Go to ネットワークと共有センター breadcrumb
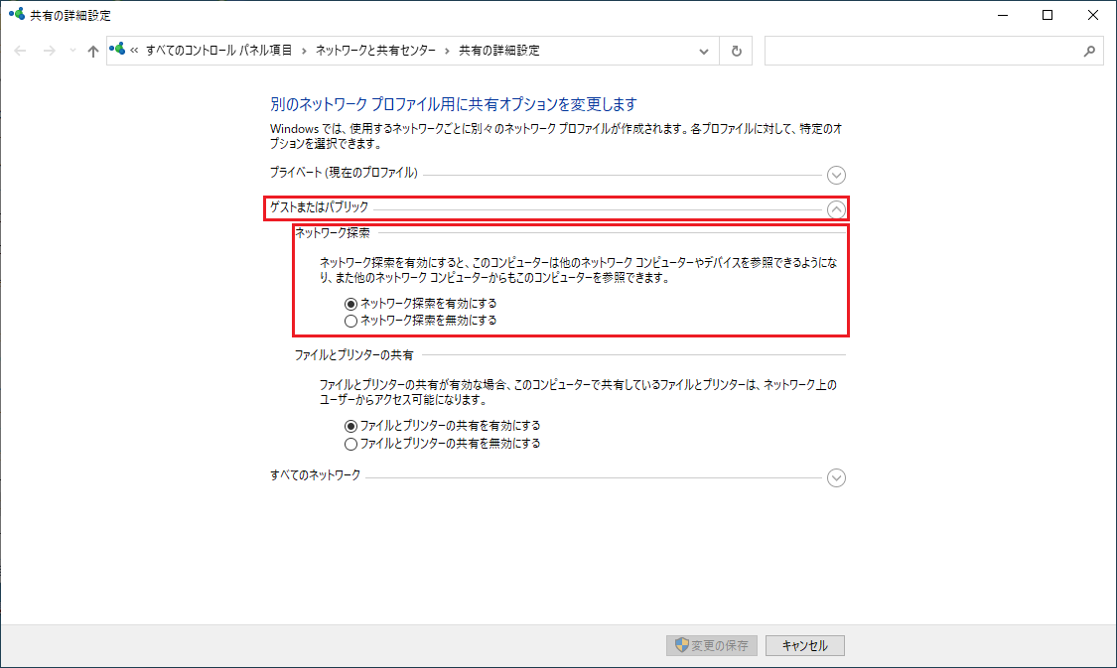 [x=375, y=51]
